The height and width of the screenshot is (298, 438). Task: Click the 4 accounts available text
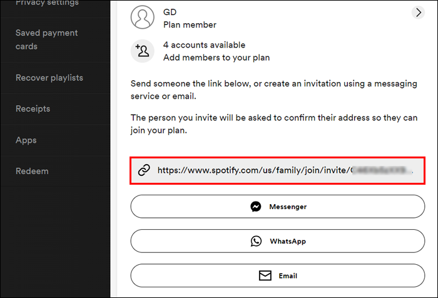(x=204, y=45)
